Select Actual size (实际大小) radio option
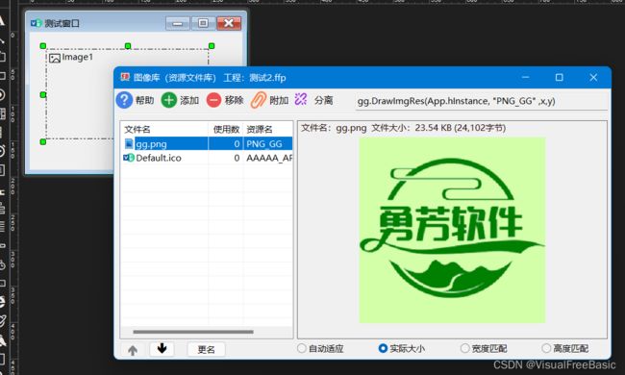 (x=401, y=349)
